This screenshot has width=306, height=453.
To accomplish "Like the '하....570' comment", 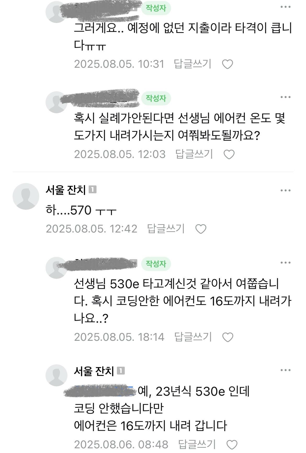I will 201,229.
